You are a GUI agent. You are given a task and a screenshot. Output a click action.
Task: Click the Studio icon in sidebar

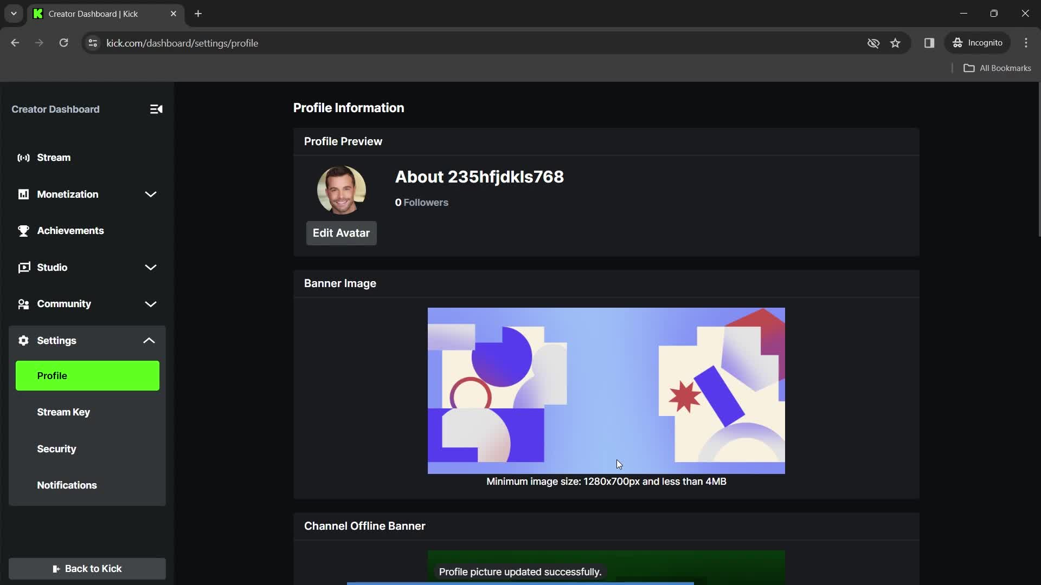23,267
